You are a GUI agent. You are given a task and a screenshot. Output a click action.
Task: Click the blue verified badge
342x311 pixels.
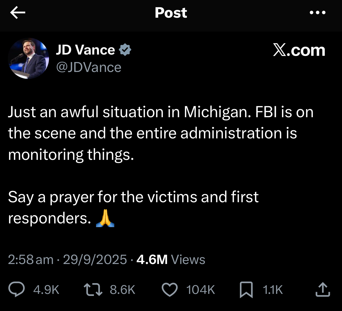[125, 50]
